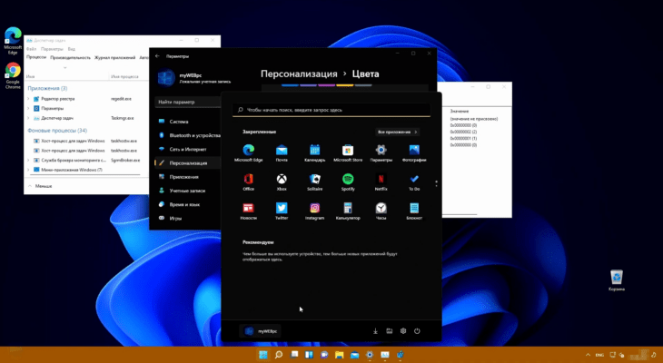Launch Netflix from pinned apps
This screenshot has width=663, height=363.
click(381, 182)
